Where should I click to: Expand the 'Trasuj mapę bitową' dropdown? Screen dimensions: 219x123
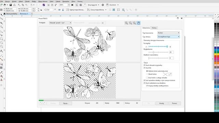(x=106, y=10)
